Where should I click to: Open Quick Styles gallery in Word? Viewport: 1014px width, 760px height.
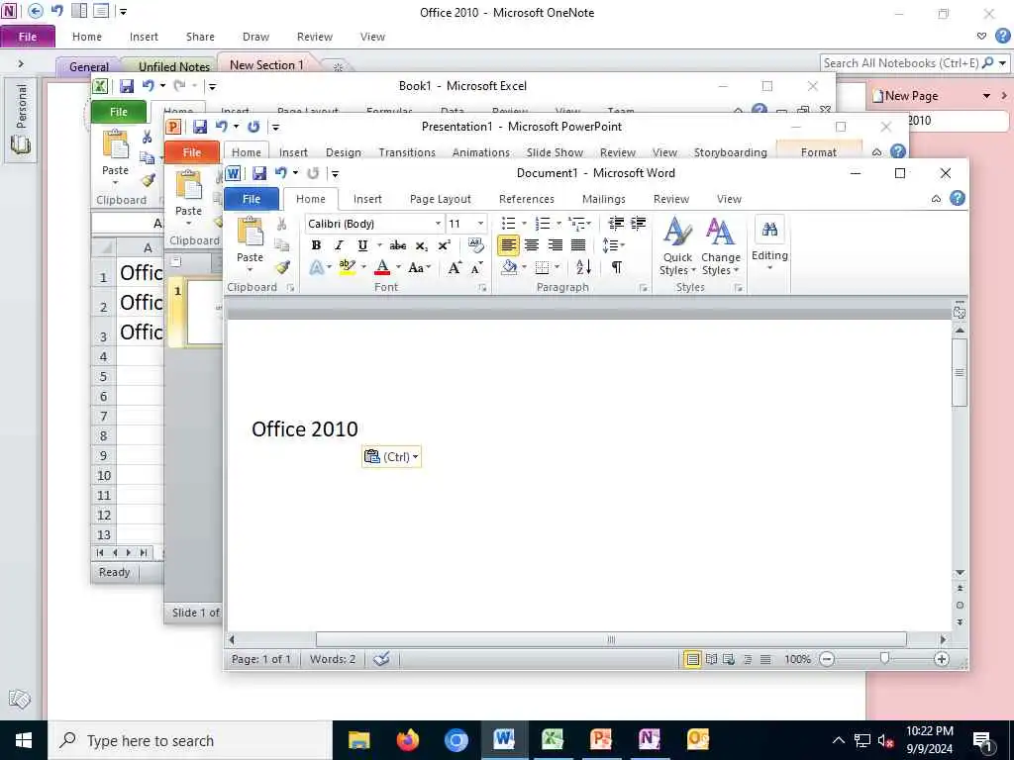click(x=677, y=246)
